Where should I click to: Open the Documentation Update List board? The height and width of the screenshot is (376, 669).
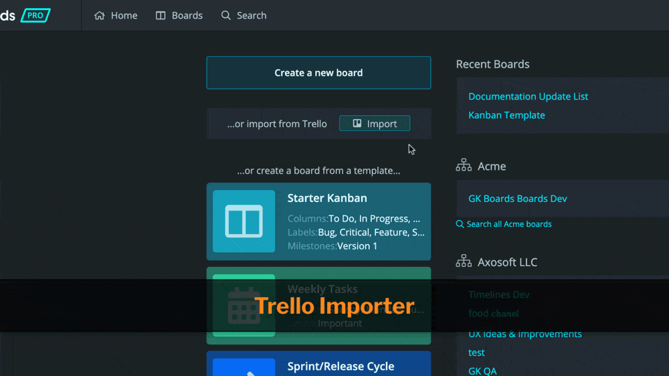529,96
